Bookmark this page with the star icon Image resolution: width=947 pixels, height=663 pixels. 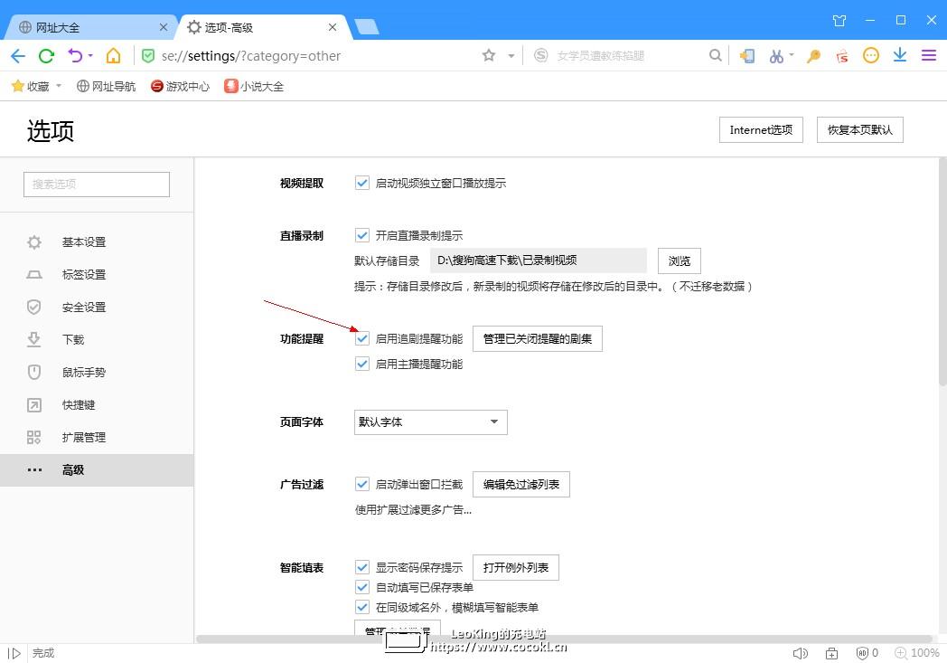click(489, 55)
